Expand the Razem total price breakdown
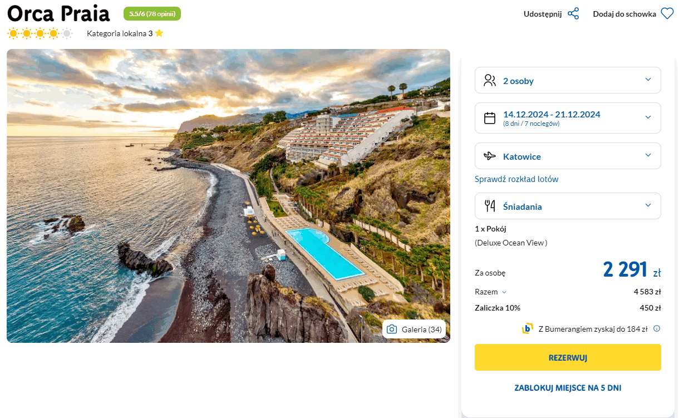 point(504,292)
